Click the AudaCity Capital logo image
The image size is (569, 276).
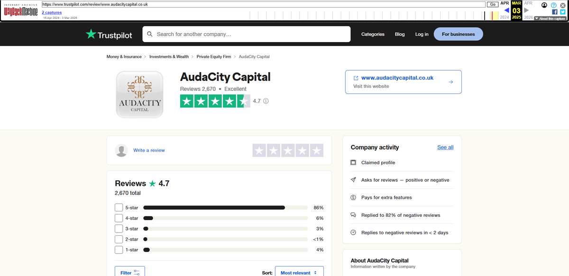point(139,94)
